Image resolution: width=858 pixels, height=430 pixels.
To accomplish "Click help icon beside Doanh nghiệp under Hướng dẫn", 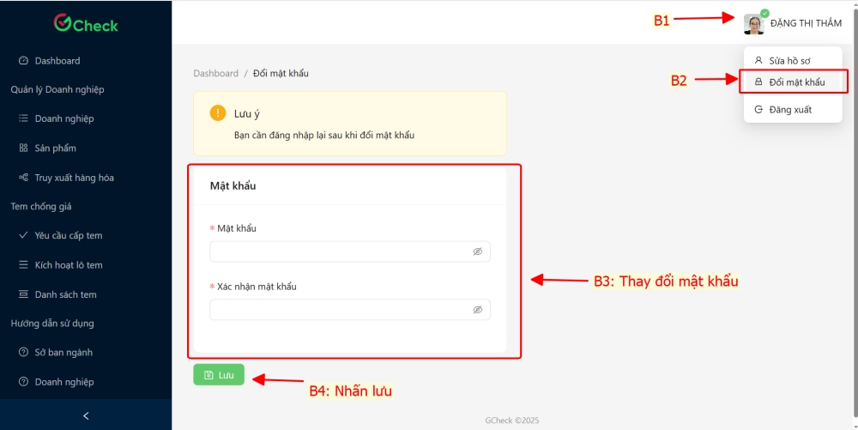I will pyautogui.click(x=23, y=382).
